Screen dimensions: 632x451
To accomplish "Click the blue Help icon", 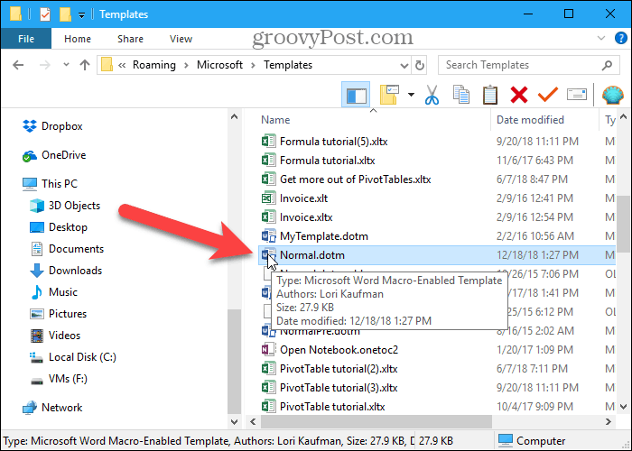I will pyautogui.click(x=621, y=38).
